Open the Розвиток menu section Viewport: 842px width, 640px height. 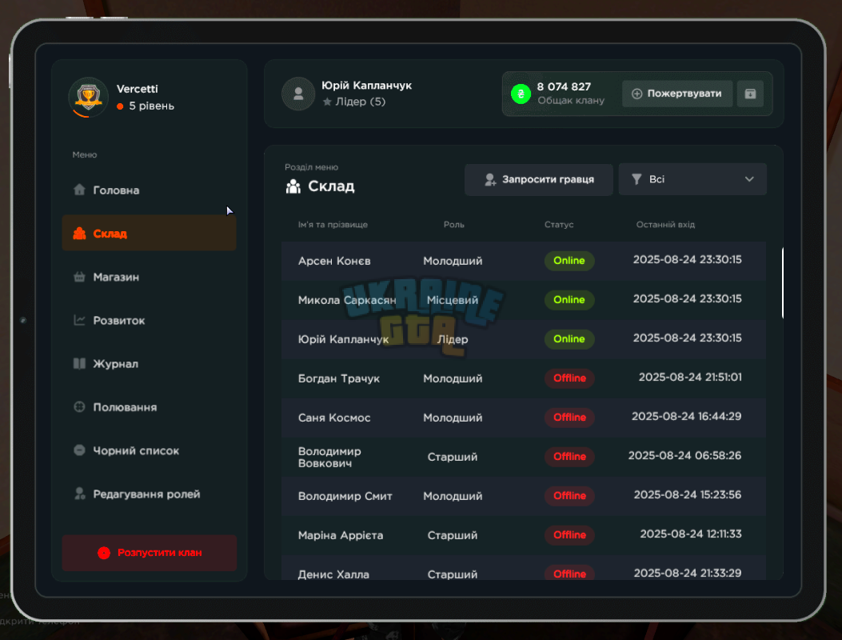pos(150,320)
